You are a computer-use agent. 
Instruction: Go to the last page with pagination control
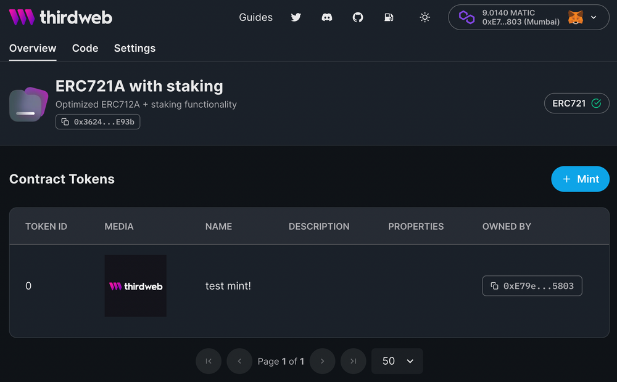pos(353,361)
